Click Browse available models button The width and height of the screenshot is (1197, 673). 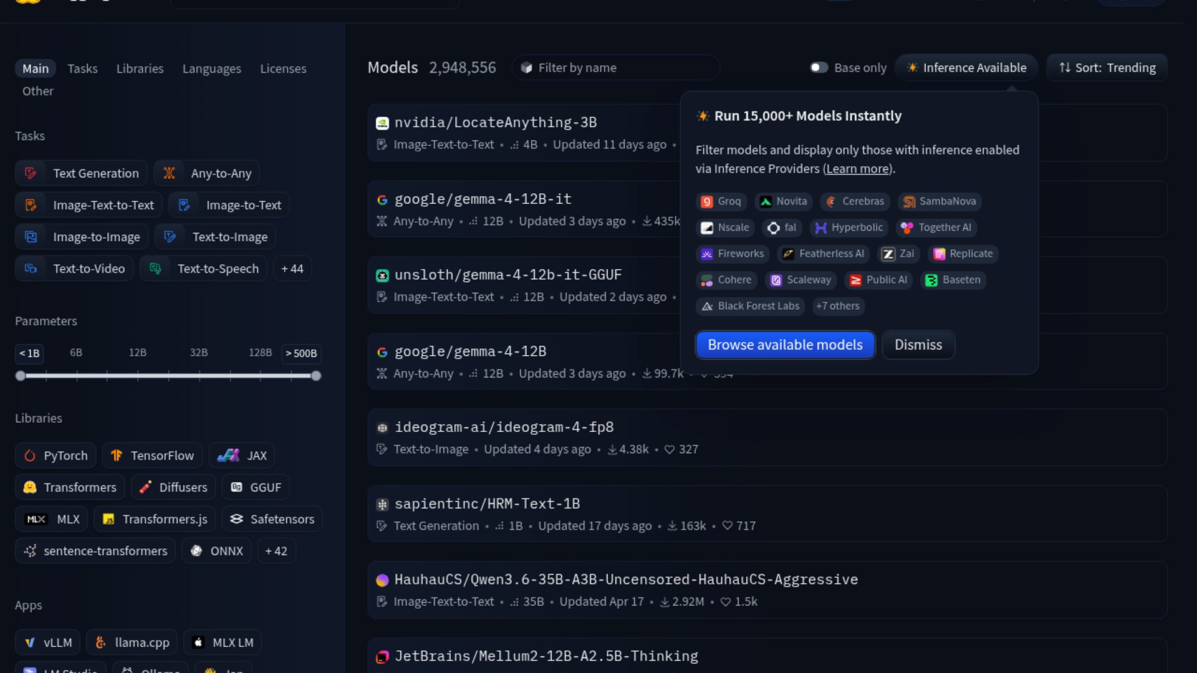(x=785, y=345)
